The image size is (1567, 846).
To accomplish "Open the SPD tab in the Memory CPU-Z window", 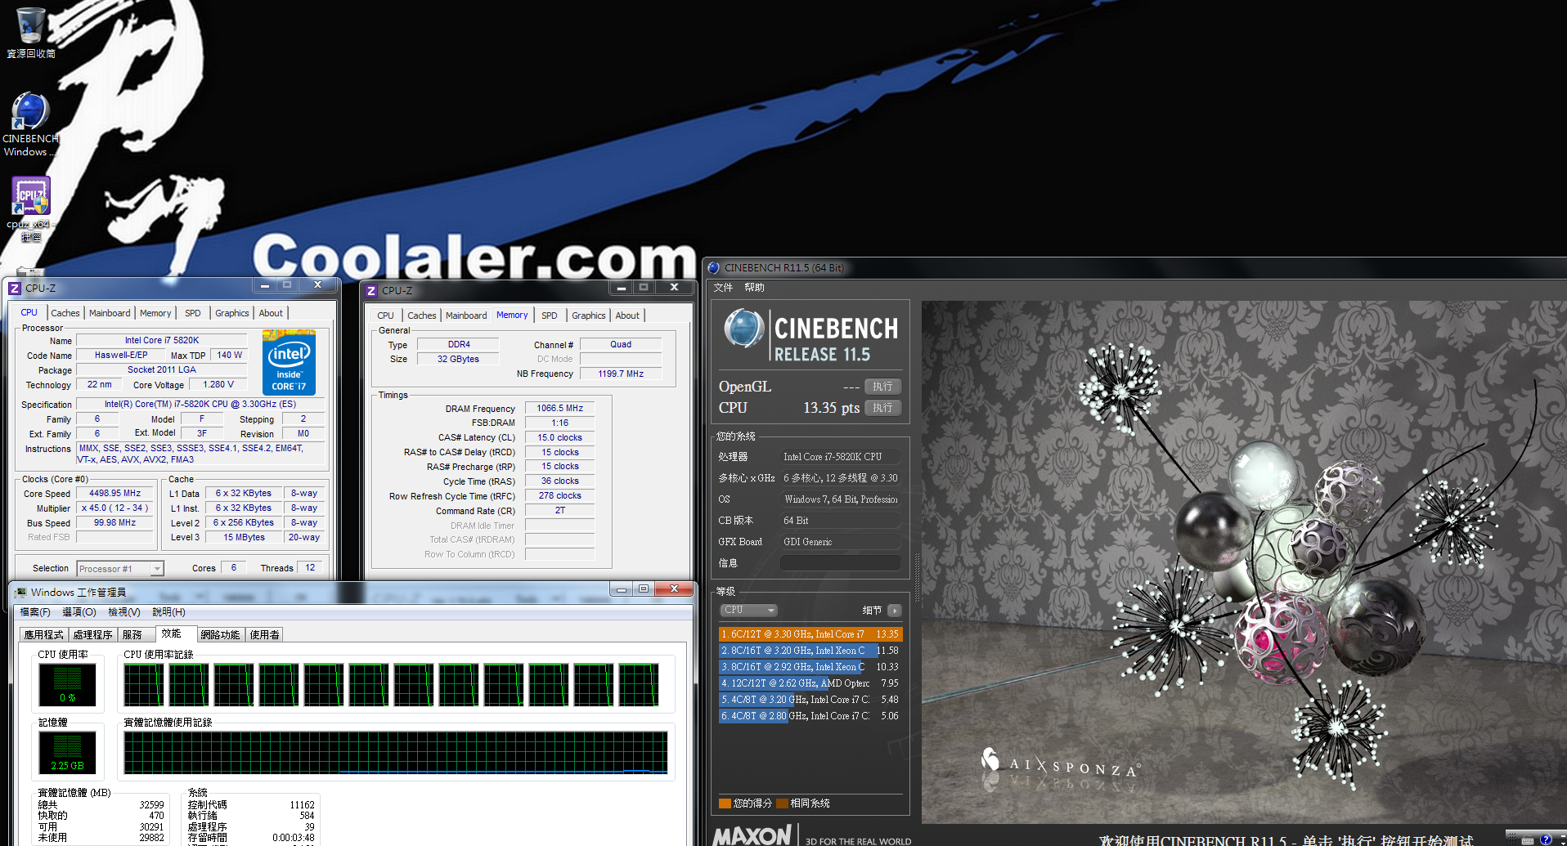I will [x=550, y=316].
